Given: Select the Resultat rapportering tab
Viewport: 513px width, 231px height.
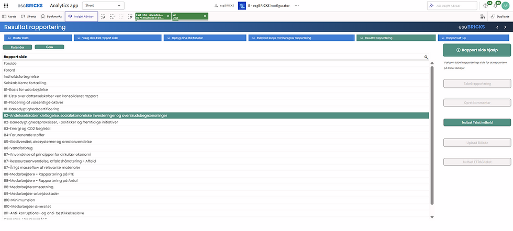Looking at the screenshot, I should pyautogui.click(x=396, y=38).
